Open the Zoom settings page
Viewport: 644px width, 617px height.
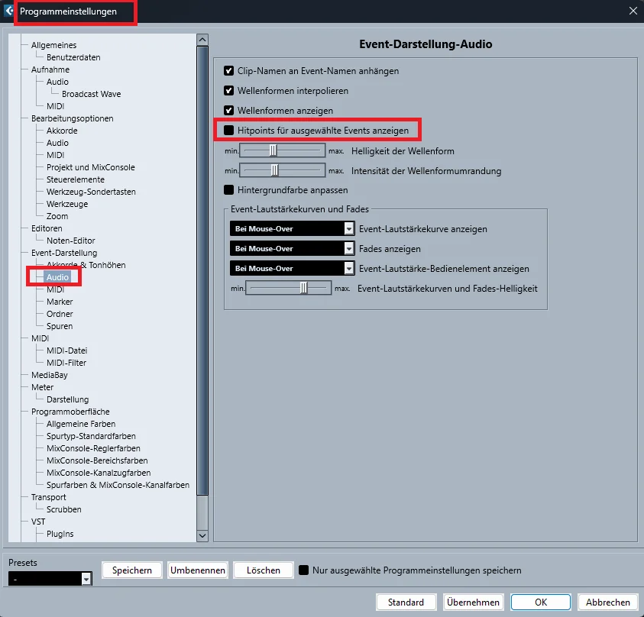(57, 216)
